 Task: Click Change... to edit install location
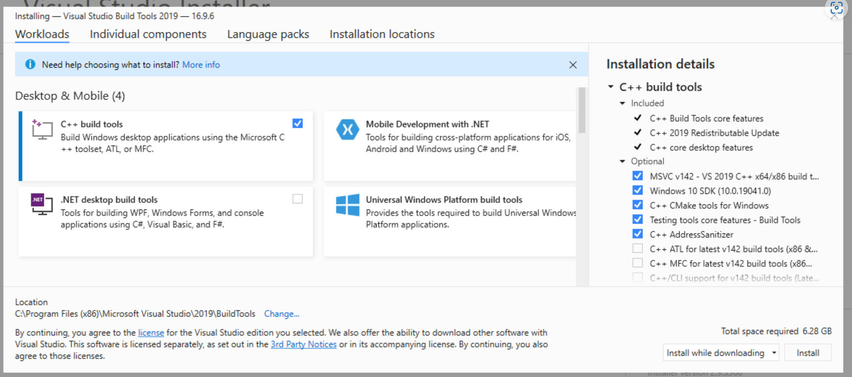(281, 314)
